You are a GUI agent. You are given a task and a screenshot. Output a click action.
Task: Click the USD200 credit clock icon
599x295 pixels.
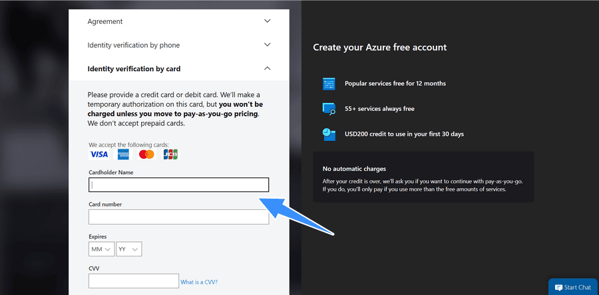pos(329,134)
